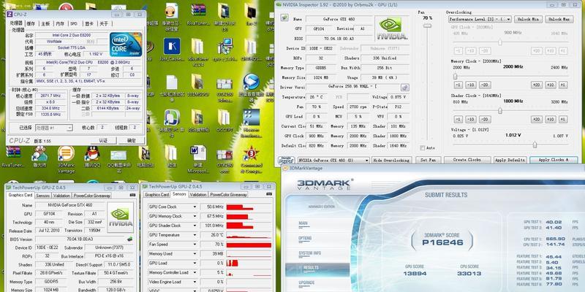The image size is (585, 292).
Task: Click the Create Clocks button
Action: [x=467, y=160]
